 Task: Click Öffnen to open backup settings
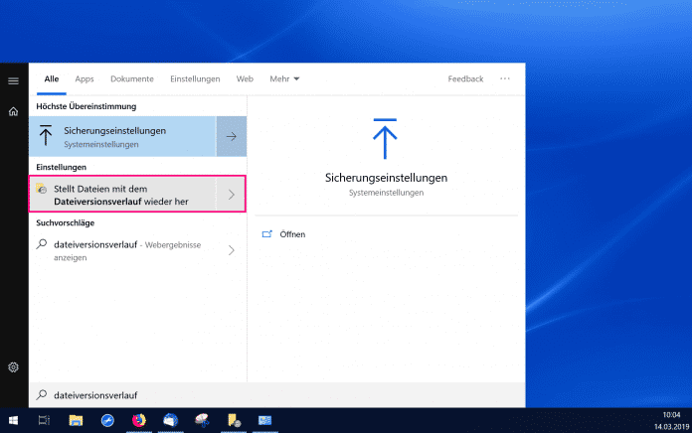[292, 234]
